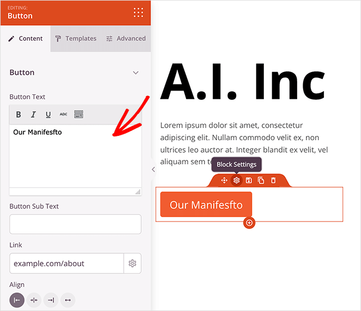Click into the Button Text editor area
Viewport: 361px width, 311px height.
click(x=75, y=156)
